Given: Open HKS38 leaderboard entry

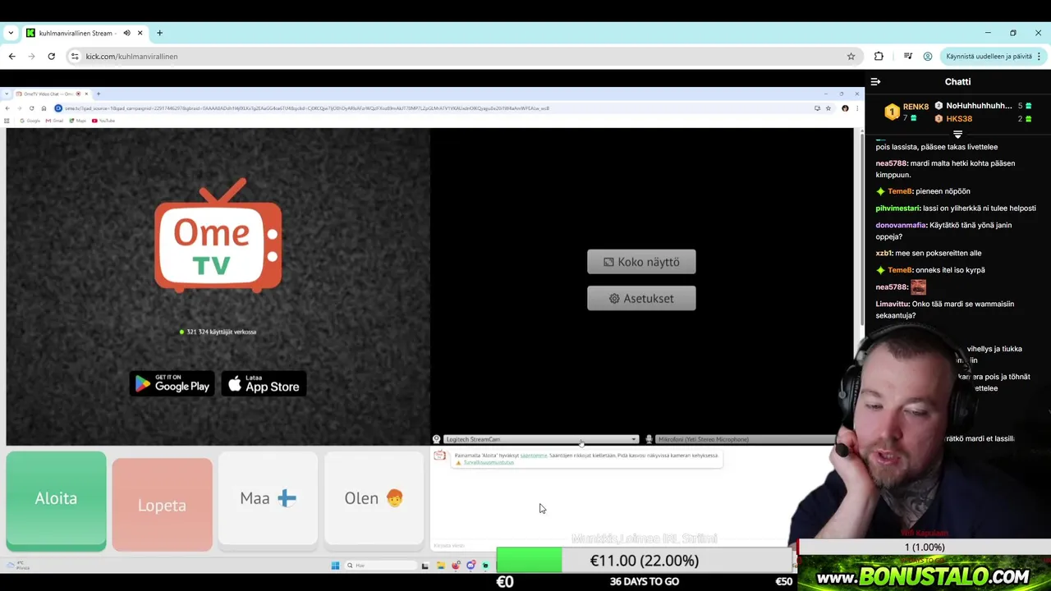Looking at the screenshot, I should tap(983, 119).
